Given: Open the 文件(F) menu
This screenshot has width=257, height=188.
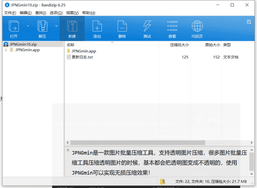Looking at the screenshot, I should click(10, 13).
